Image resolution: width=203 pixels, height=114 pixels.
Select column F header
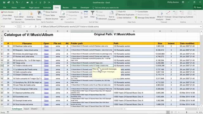pyautogui.click(x=92, y=31)
